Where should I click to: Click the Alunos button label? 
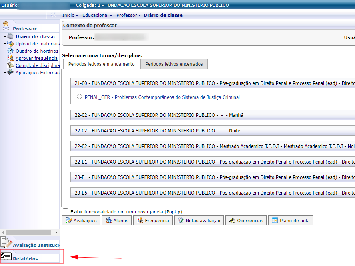(x=121, y=221)
